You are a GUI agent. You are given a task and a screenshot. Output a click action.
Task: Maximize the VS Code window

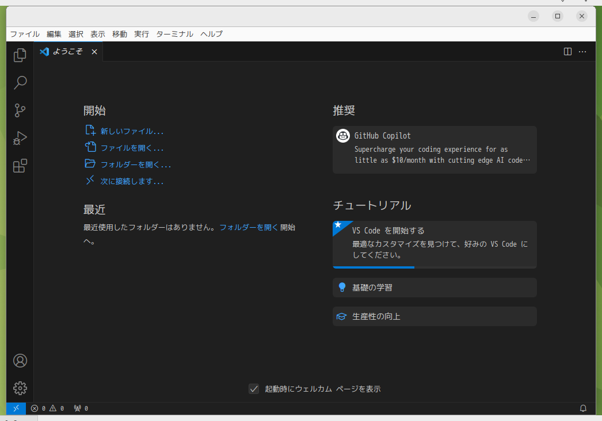(558, 16)
